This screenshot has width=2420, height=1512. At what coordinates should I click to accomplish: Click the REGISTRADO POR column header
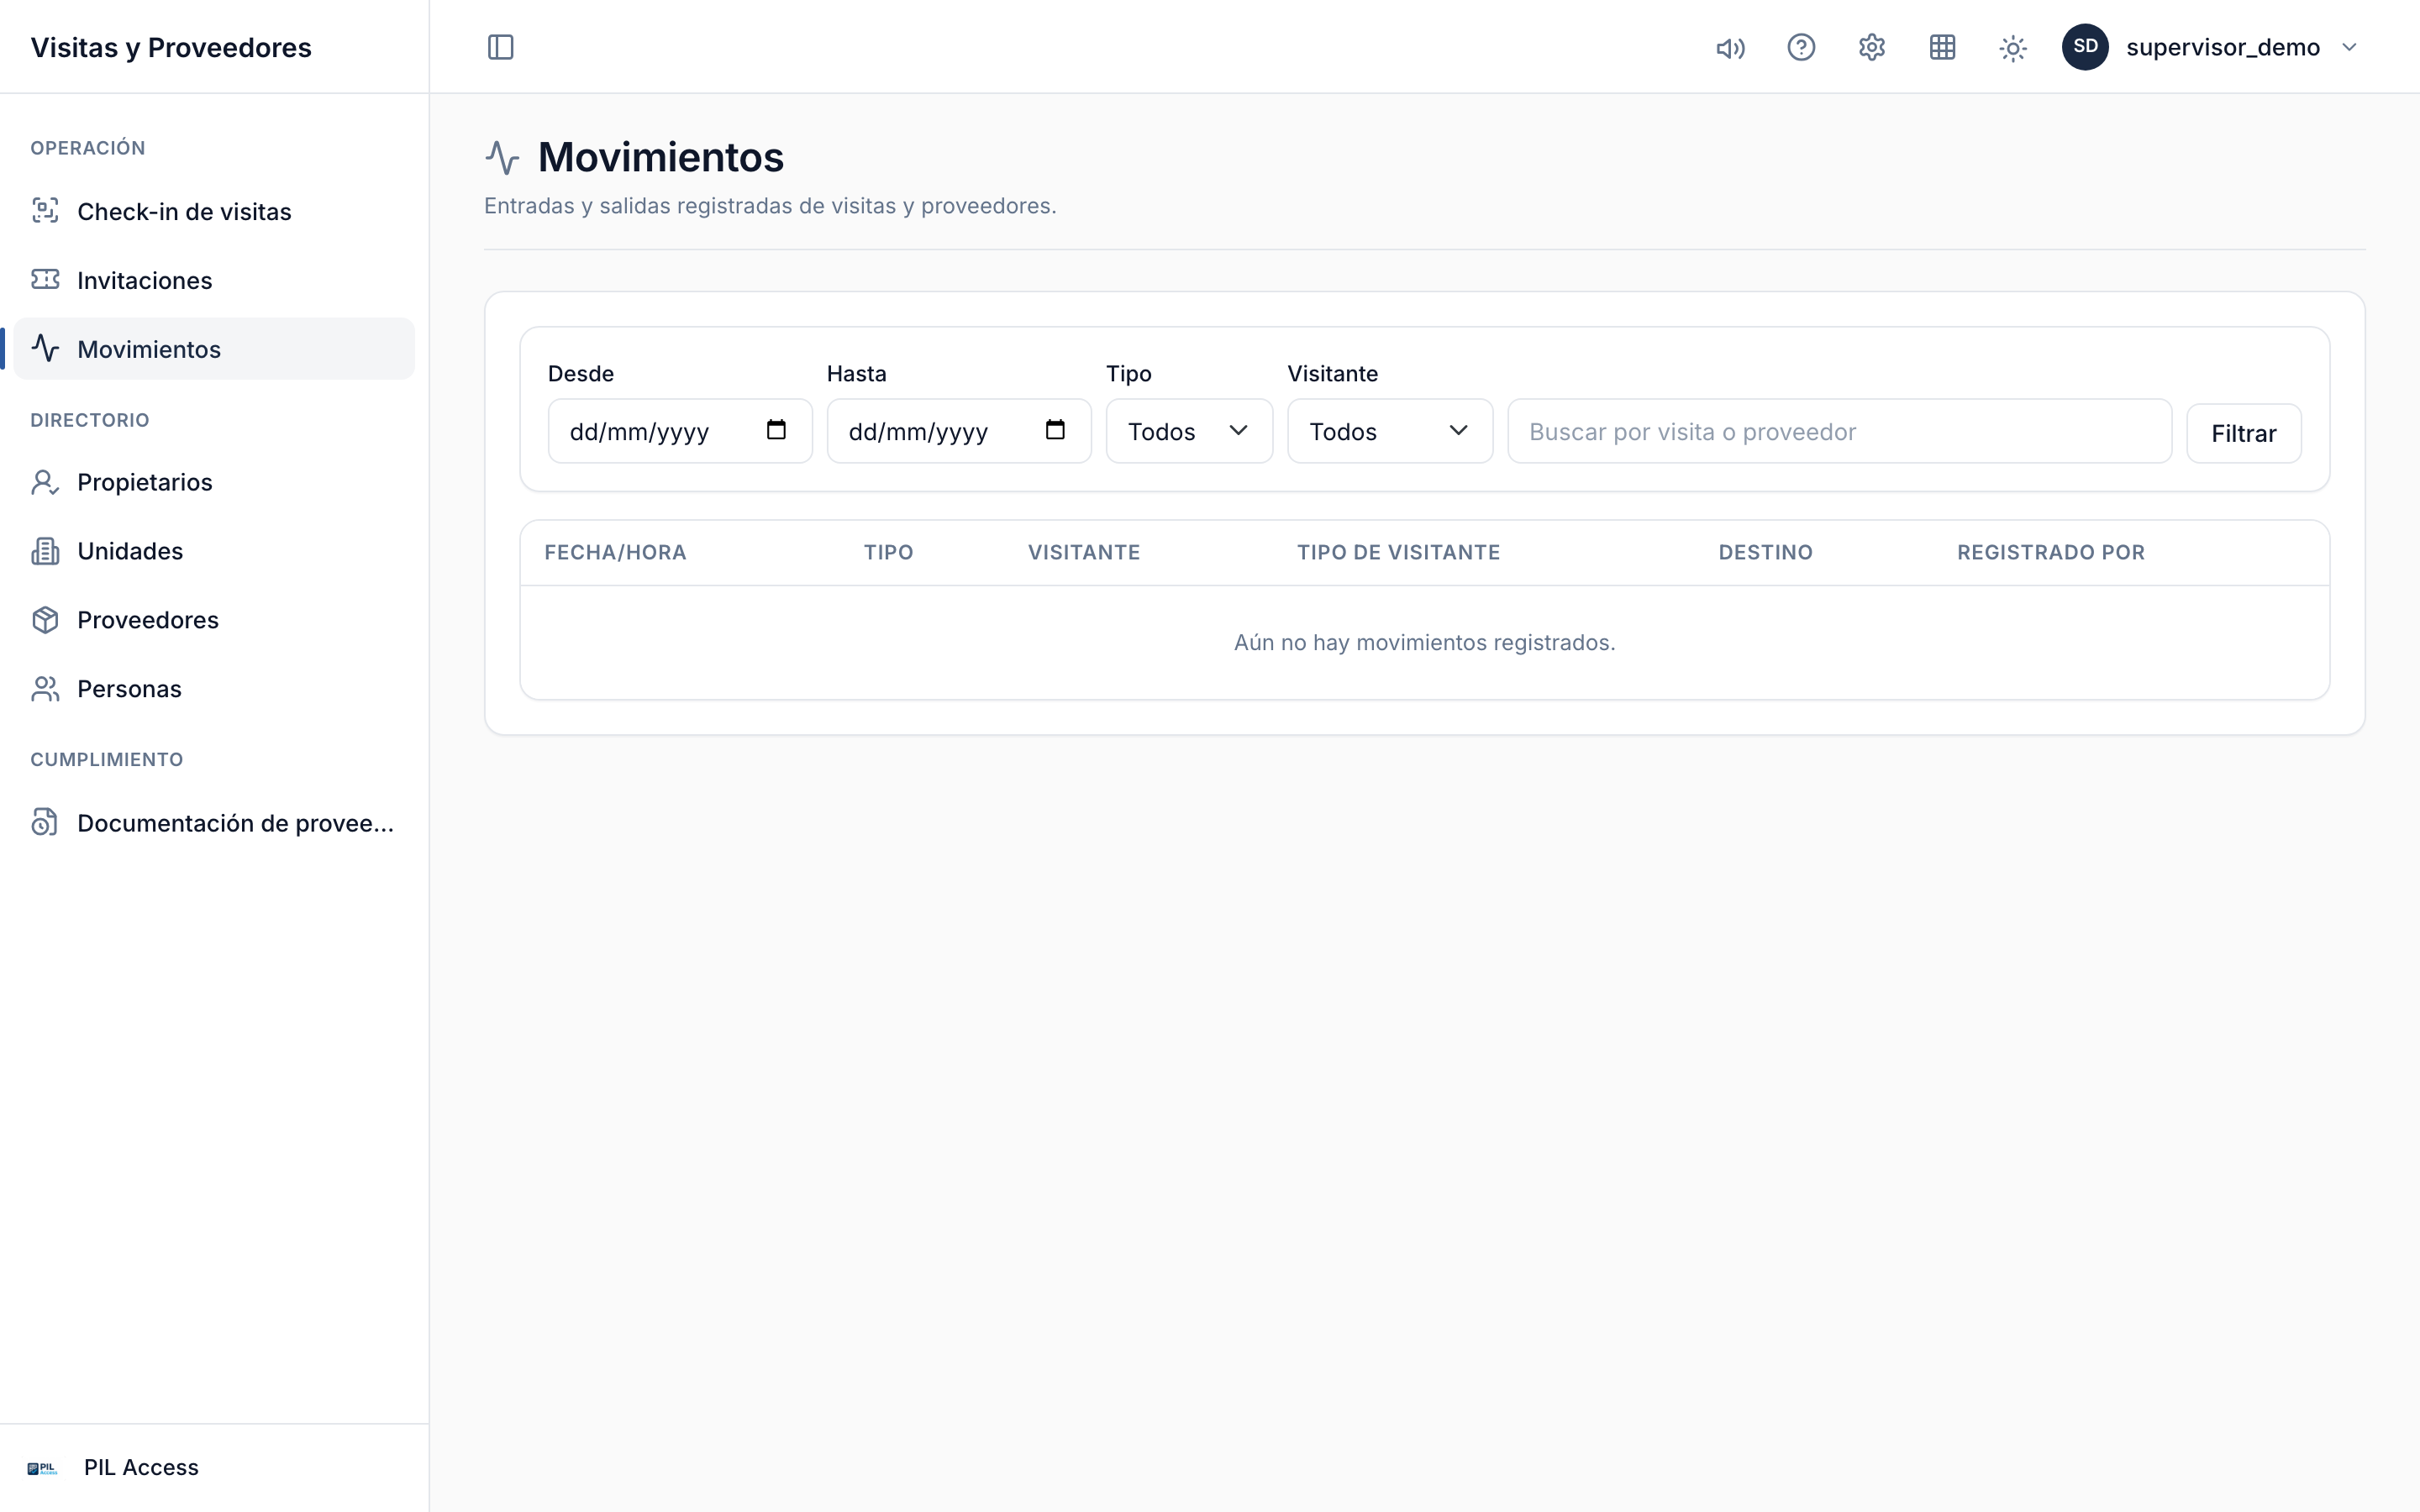2050,552
